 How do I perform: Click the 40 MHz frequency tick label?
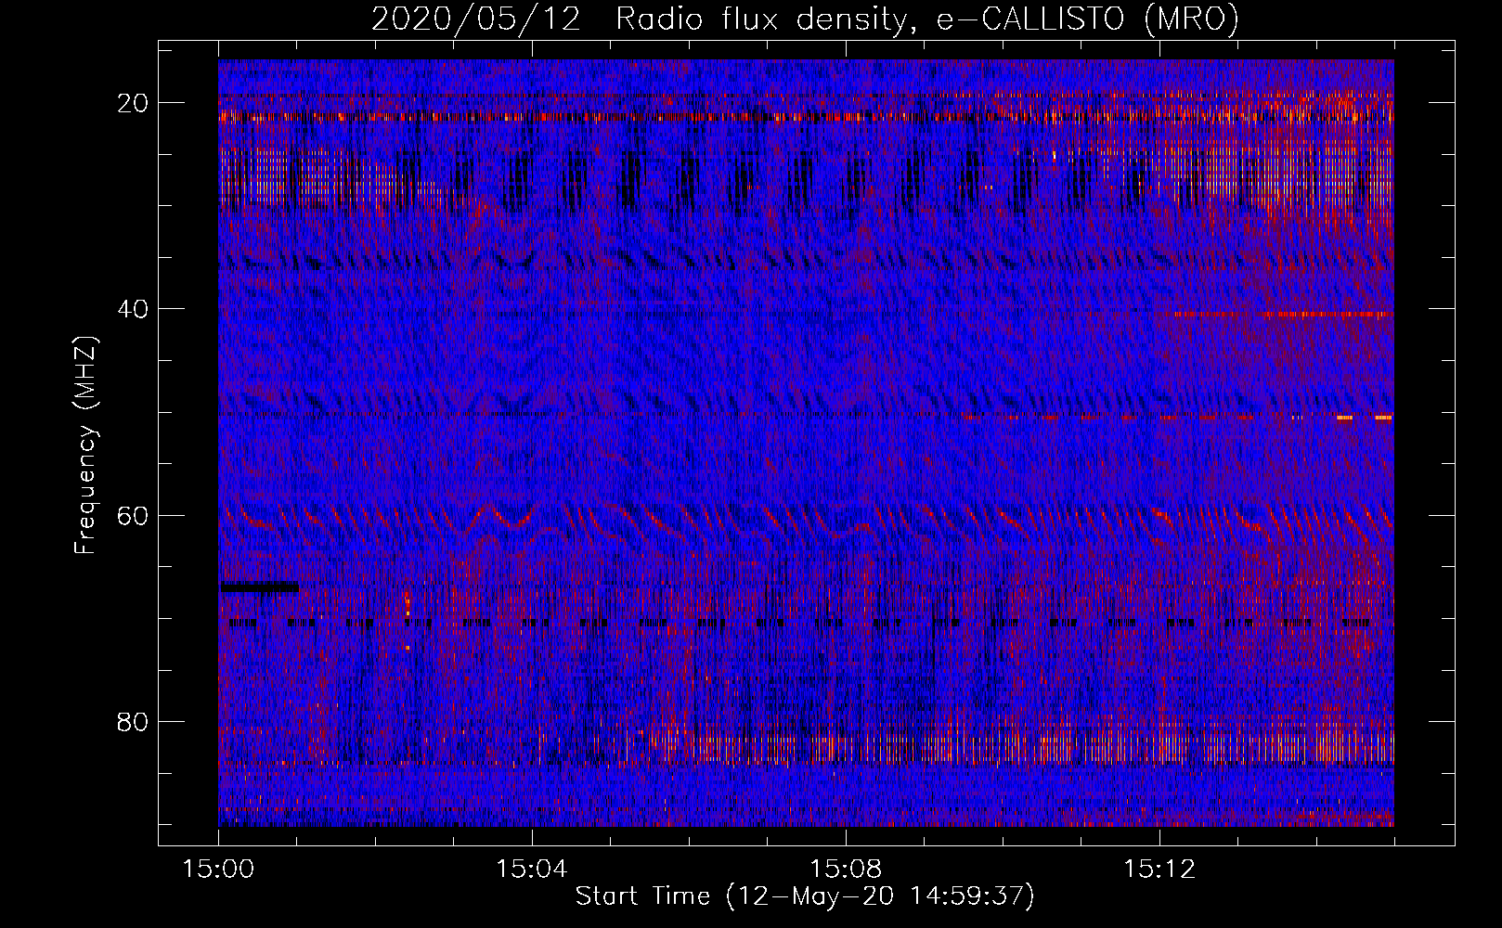click(134, 309)
